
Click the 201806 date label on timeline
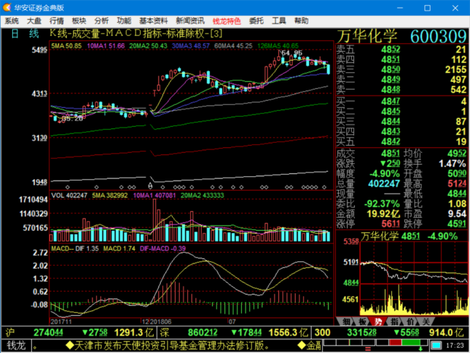point(161,322)
